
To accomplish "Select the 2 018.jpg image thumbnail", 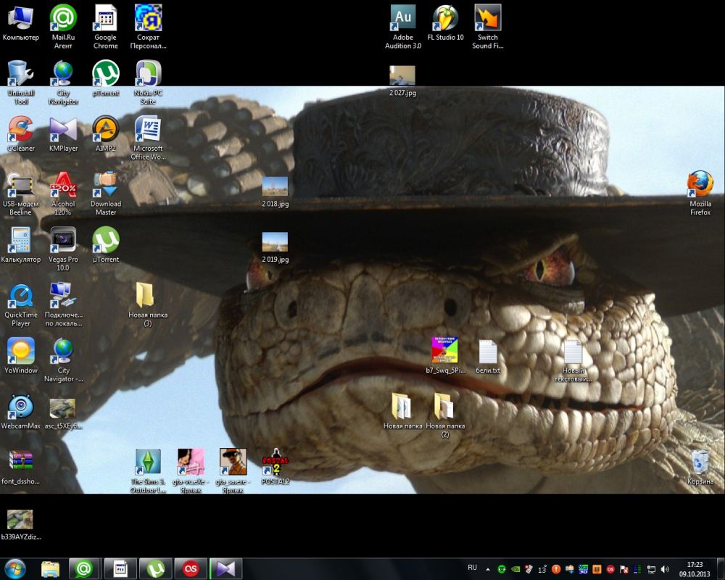I will [x=275, y=191].
